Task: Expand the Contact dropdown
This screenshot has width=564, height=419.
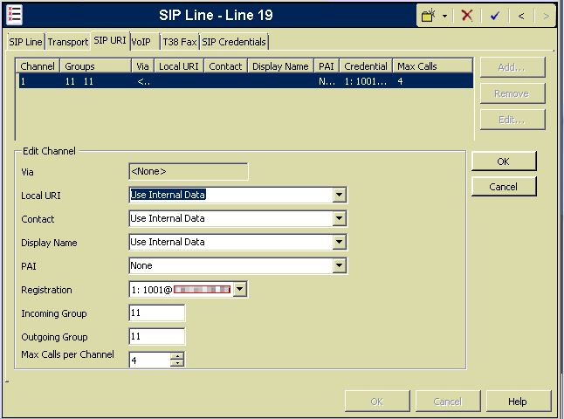Action: click(339, 218)
